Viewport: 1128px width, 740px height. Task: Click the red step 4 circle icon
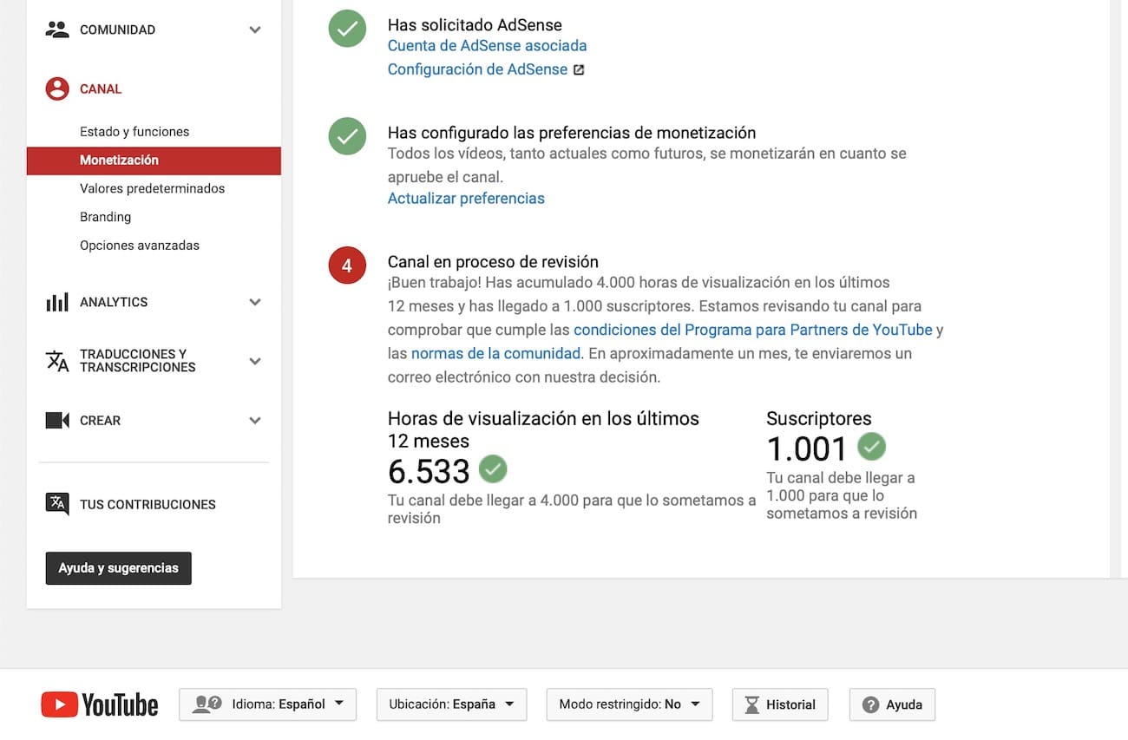pyautogui.click(x=347, y=266)
